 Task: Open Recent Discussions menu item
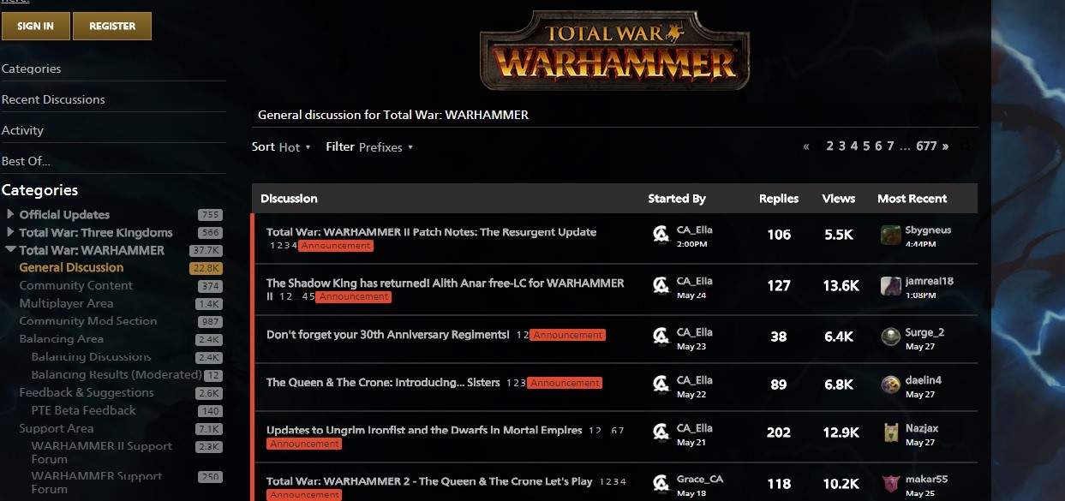click(x=53, y=99)
